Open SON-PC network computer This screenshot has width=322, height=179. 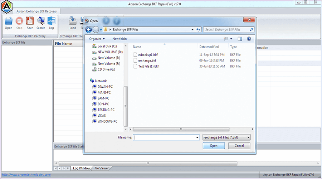(x=101, y=104)
